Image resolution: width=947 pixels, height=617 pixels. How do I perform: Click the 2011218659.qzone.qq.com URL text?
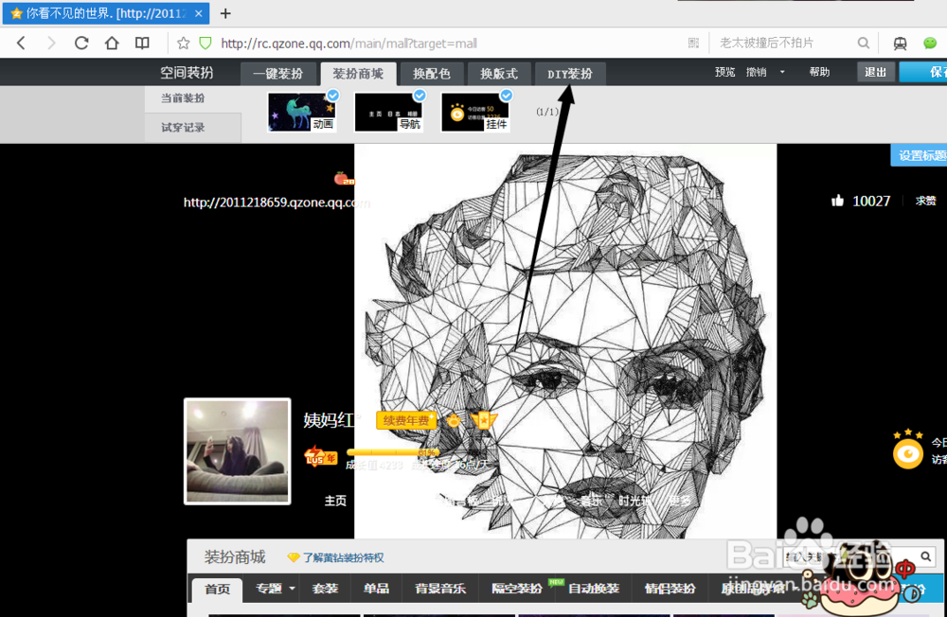[277, 203]
